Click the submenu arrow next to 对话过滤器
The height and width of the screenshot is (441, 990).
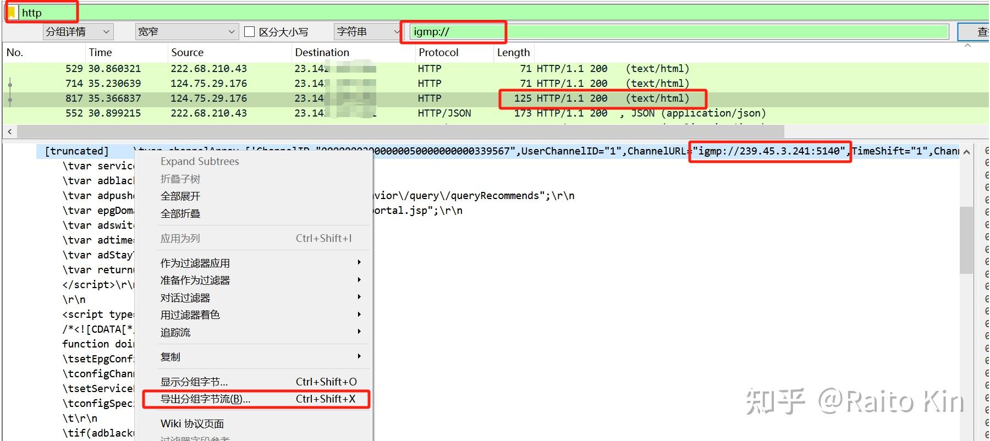pyautogui.click(x=359, y=297)
